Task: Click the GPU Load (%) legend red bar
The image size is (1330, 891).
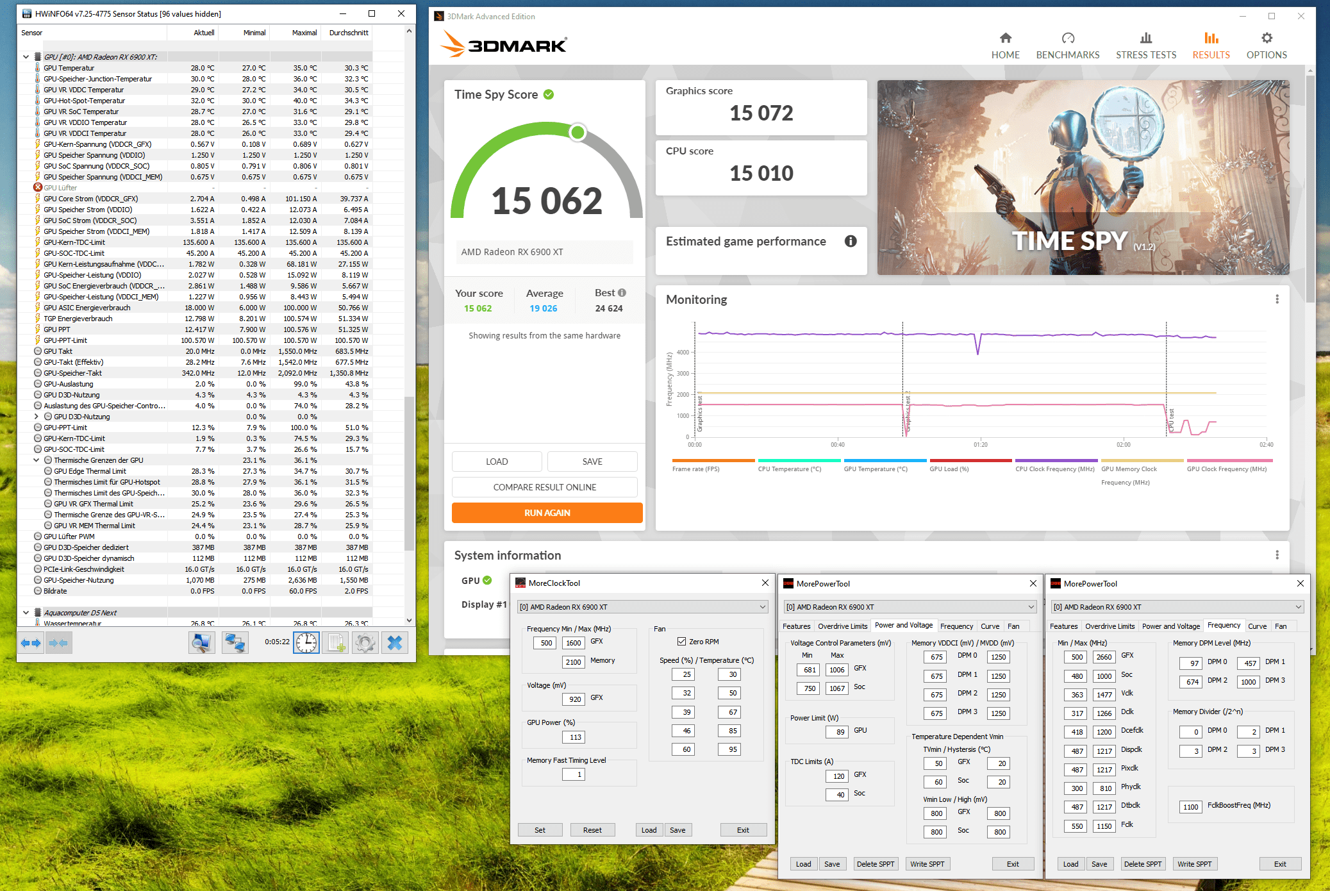Action: coord(970,460)
